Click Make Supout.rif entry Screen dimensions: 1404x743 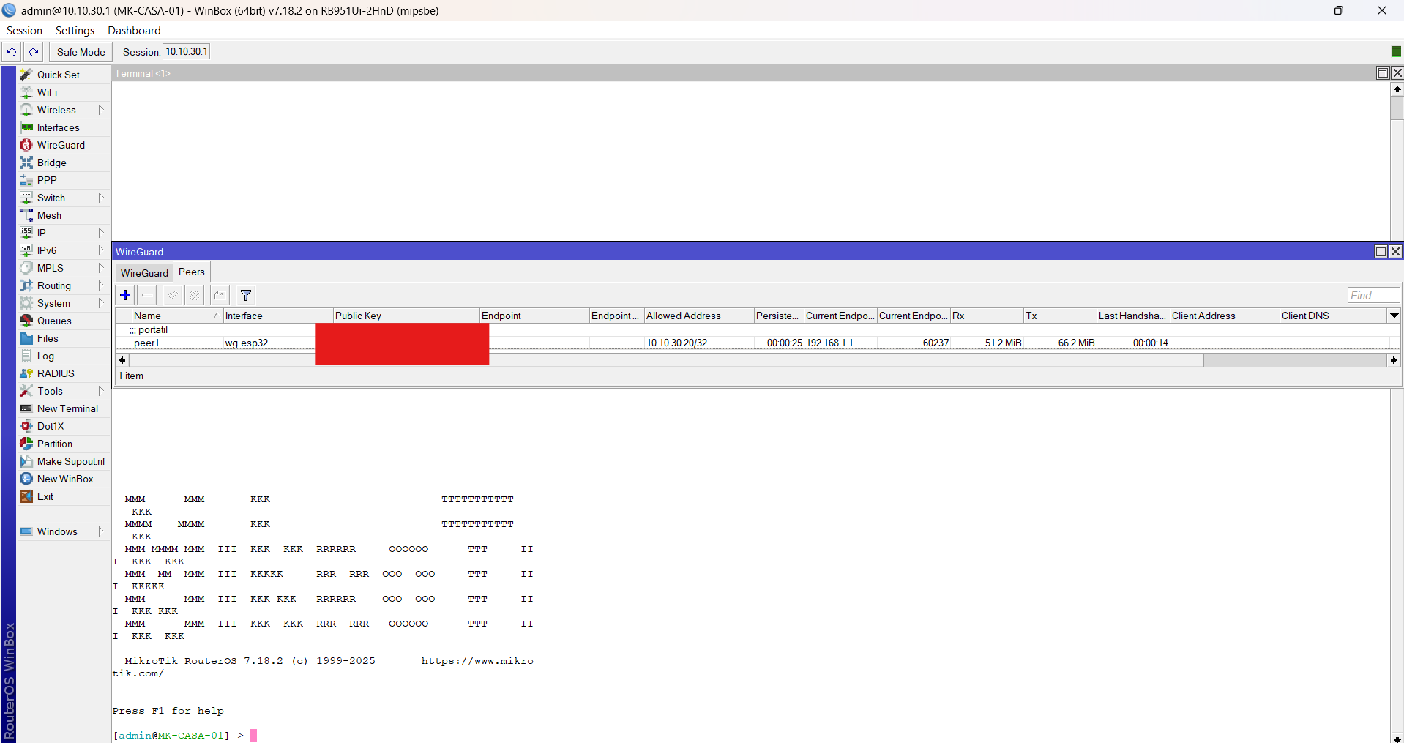[64, 461]
